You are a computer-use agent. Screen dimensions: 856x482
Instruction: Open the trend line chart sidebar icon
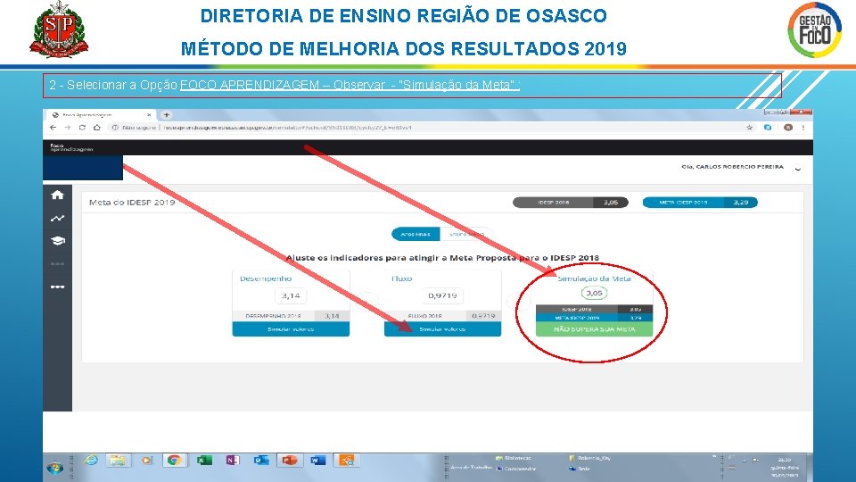tap(57, 219)
